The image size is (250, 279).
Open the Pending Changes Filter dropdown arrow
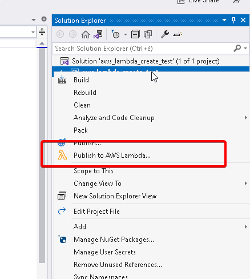coord(126,34)
